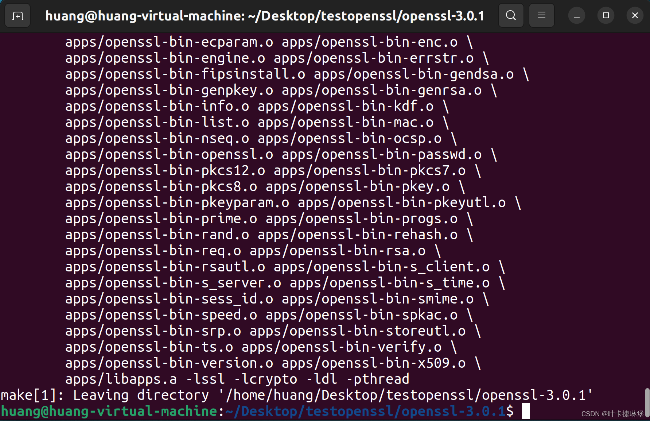Viewport: 650px width, 421px height.
Task: Maximize the terminal window
Action: coord(606,16)
